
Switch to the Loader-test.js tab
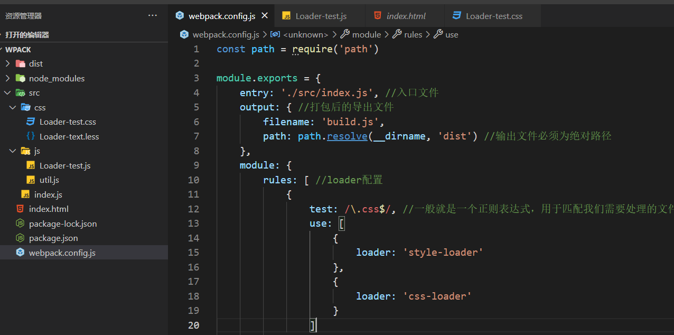[x=321, y=15]
